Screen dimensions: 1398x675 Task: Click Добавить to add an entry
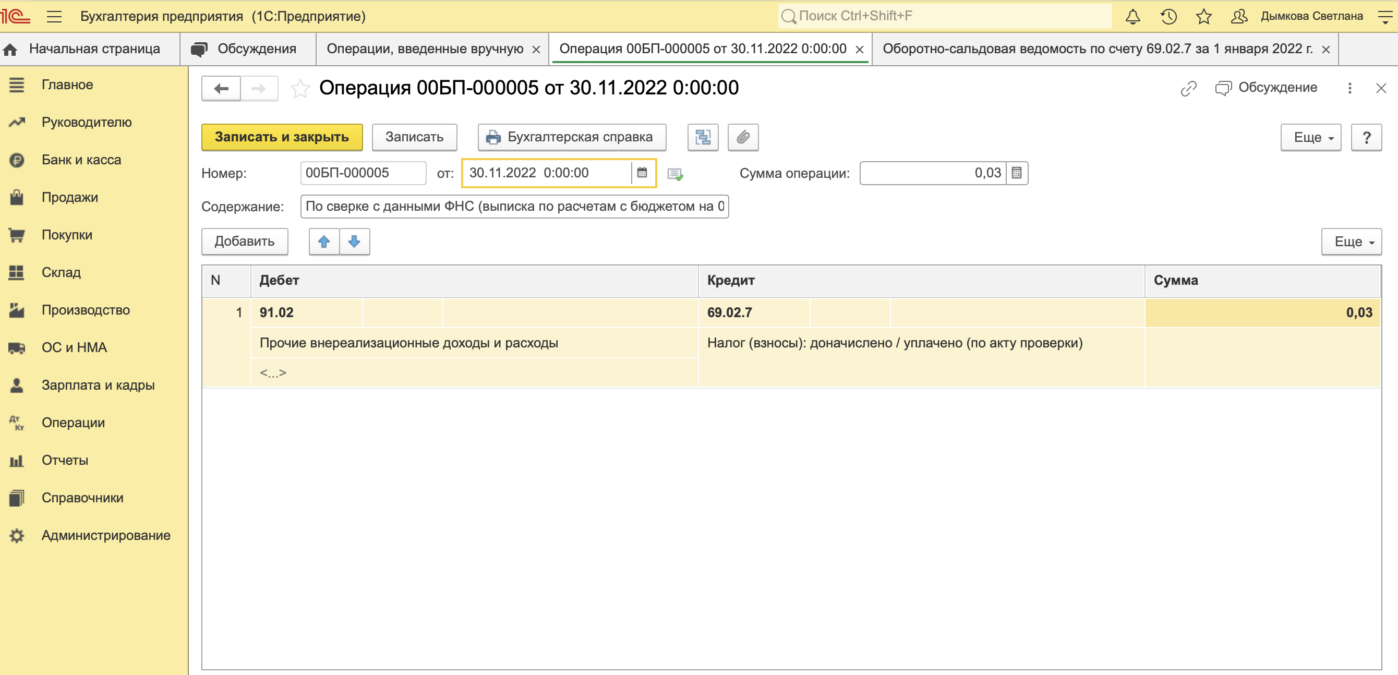pyautogui.click(x=244, y=242)
